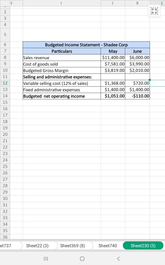Image resolution: width=165 pixels, height=265 pixels.
Task: Select the Sales revenue label cell
Action: coord(62,58)
